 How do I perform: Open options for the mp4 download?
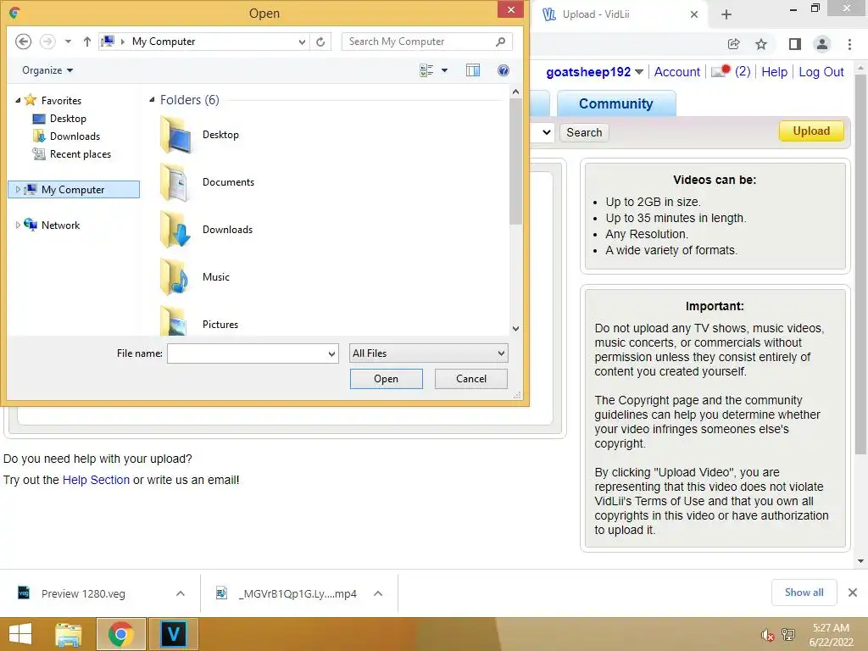(378, 593)
